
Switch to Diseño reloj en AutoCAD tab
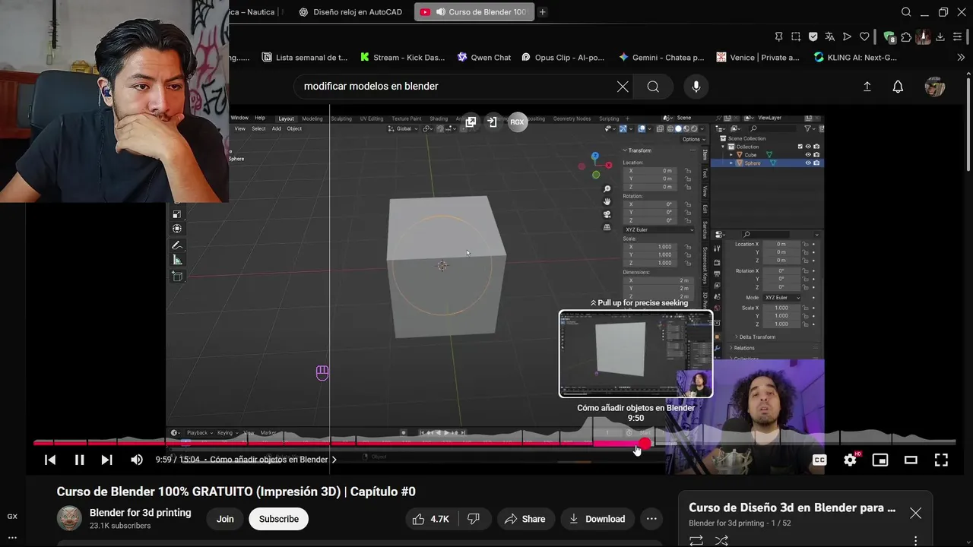351,12
